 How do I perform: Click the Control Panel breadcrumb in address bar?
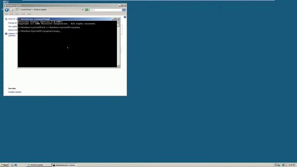26,10
